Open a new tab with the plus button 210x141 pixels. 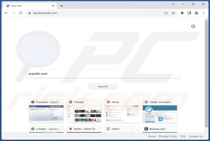[61, 6]
